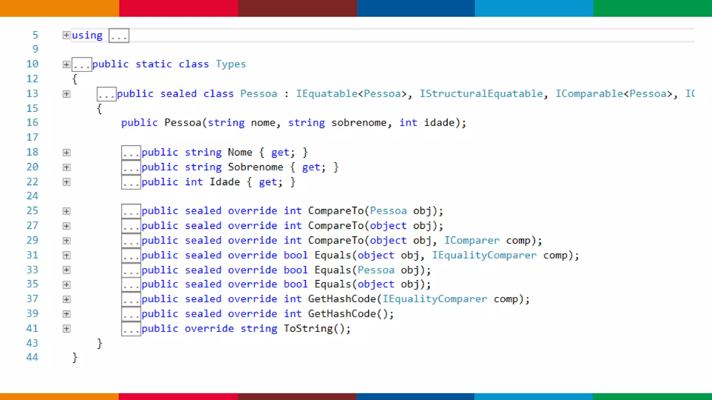Click IEquatable<Pessoa> in class declaration
Image resolution: width=712 pixels, height=400 pixels.
351,94
